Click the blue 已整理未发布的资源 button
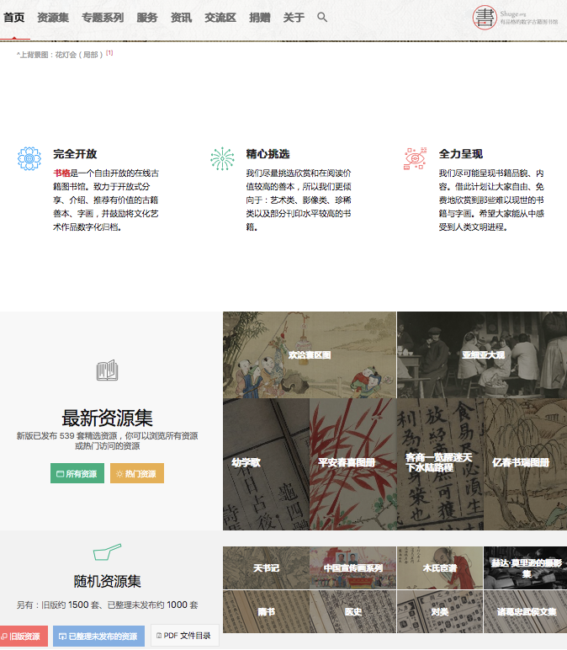This screenshot has width=567, height=650. coord(98,636)
